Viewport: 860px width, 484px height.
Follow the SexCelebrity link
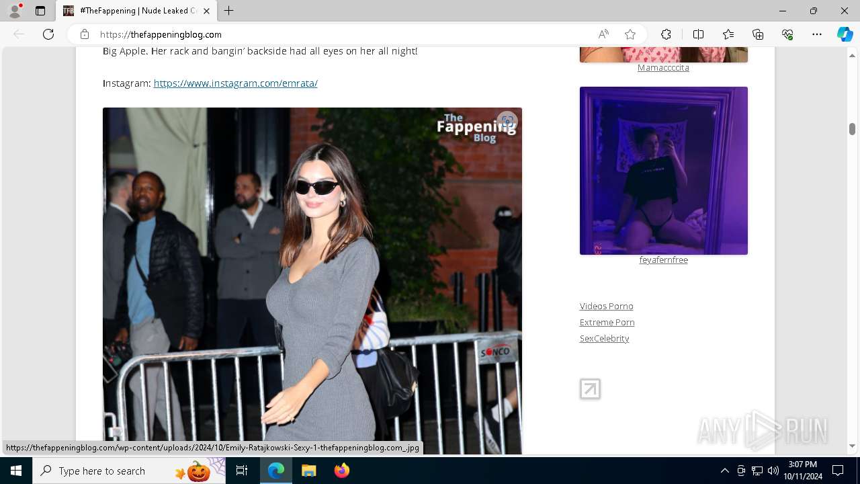tap(604, 338)
